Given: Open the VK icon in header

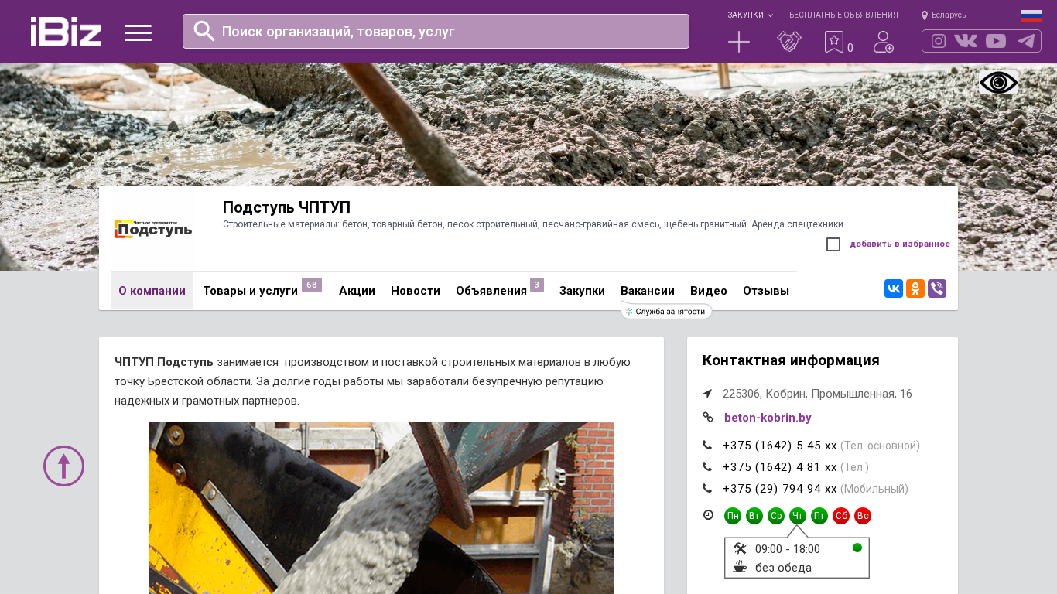Looking at the screenshot, I should 966,41.
